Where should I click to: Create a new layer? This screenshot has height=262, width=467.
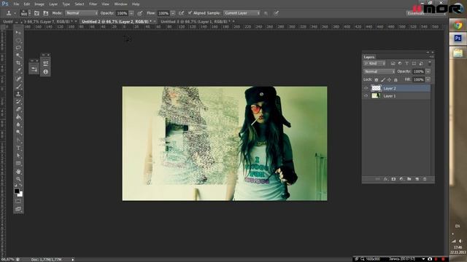pyautogui.click(x=417, y=179)
